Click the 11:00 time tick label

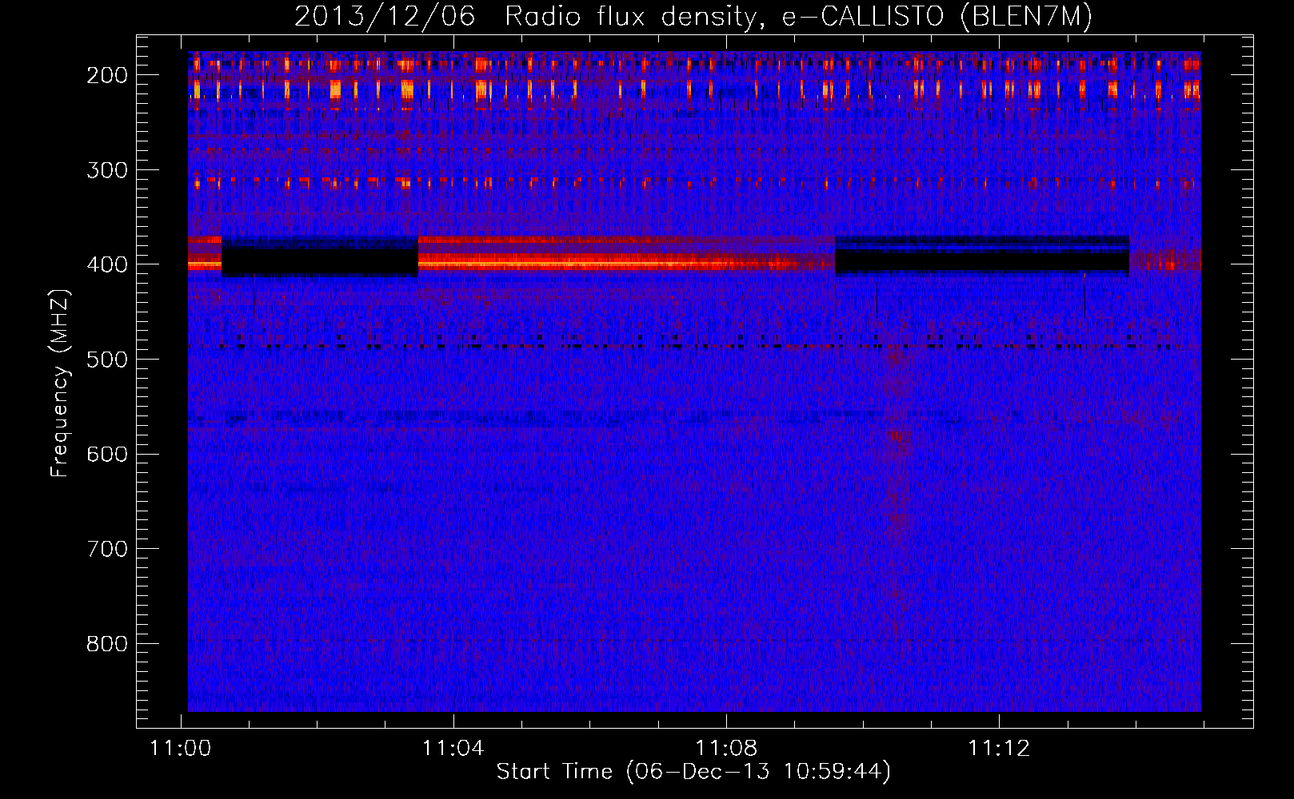[181, 748]
